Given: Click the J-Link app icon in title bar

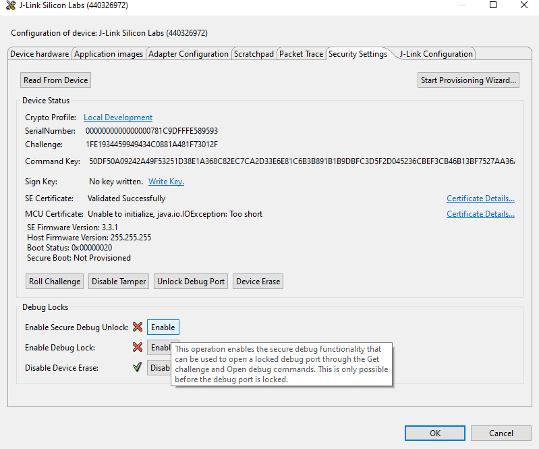Looking at the screenshot, I should pyautogui.click(x=11, y=5).
